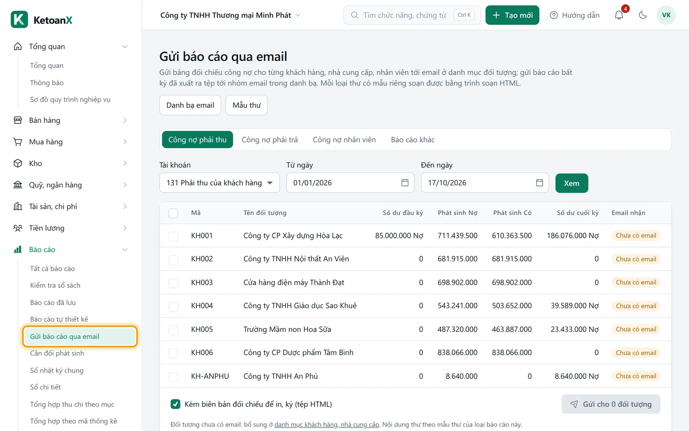Open the Mẫu thư button

coord(247,105)
